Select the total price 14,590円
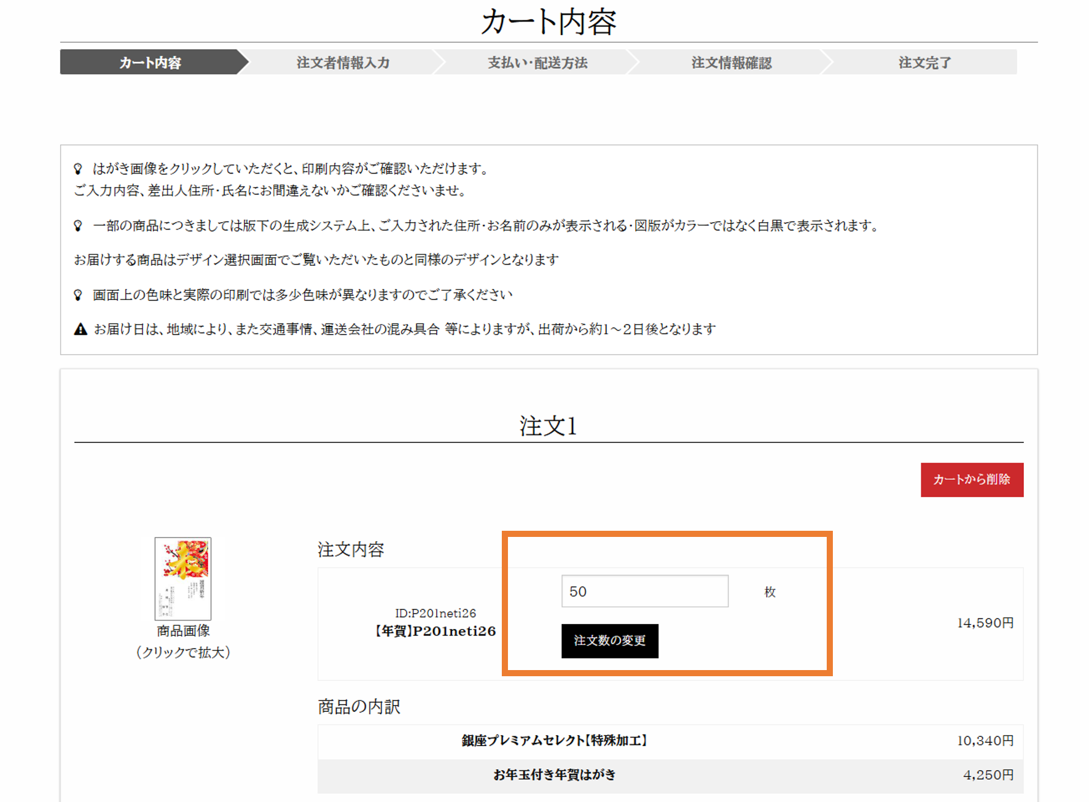Viewport: 1089px width, 802px height. [x=985, y=623]
